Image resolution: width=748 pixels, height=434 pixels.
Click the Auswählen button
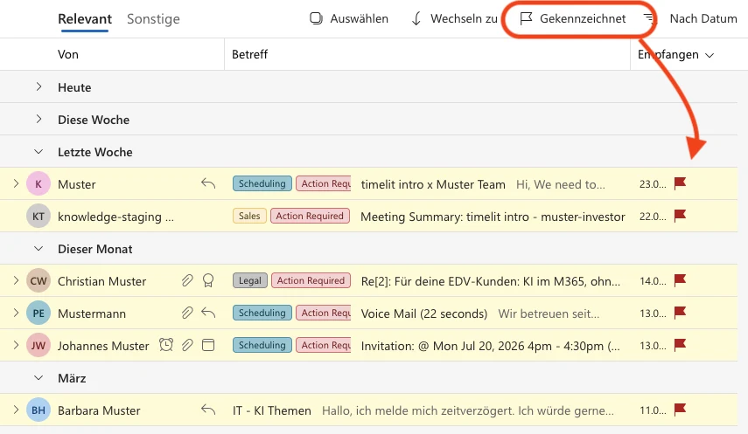[x=349, y=18]
